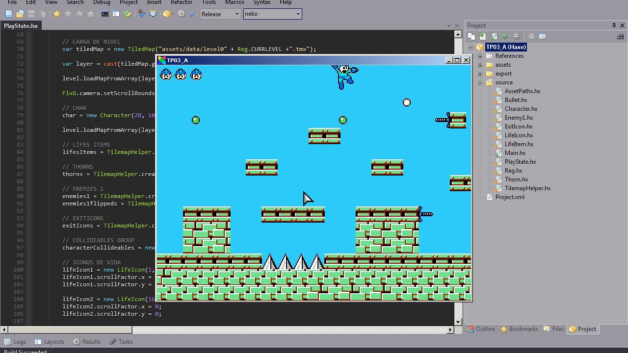Click the binoculars icon in Project panel
This screenshot has width=628, height=353.
tap(621, 36)
